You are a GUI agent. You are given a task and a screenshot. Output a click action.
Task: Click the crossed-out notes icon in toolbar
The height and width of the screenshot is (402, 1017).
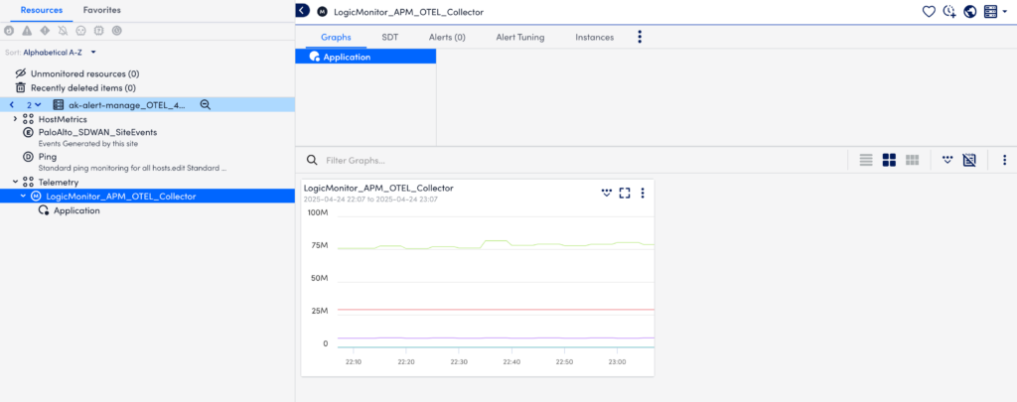tap(969, 160)
